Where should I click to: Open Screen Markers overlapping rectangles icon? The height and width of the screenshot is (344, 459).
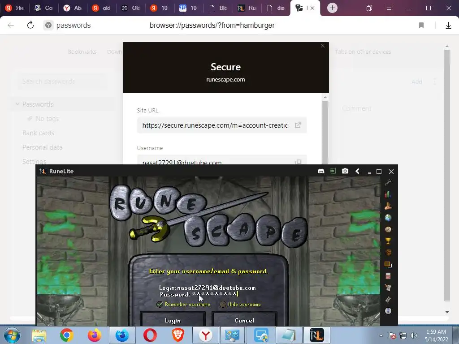click(x=388, y=264)
